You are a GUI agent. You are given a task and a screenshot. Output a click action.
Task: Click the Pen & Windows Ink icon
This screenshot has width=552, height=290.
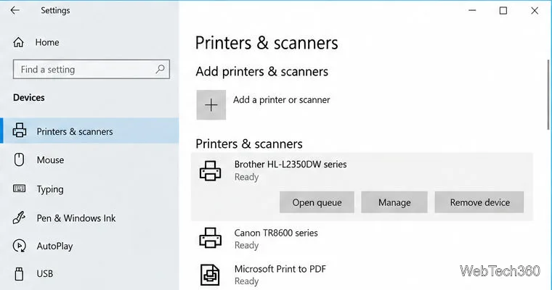click(x=19, y=217)
